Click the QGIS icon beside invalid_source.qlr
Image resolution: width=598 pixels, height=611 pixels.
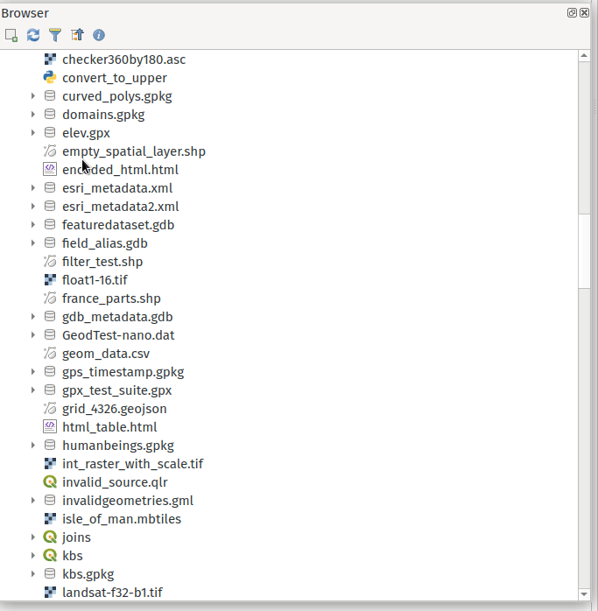[x=50, y=482]
